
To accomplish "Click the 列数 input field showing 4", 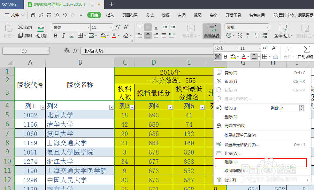I will pyautogui.click(x=290, y=108).
